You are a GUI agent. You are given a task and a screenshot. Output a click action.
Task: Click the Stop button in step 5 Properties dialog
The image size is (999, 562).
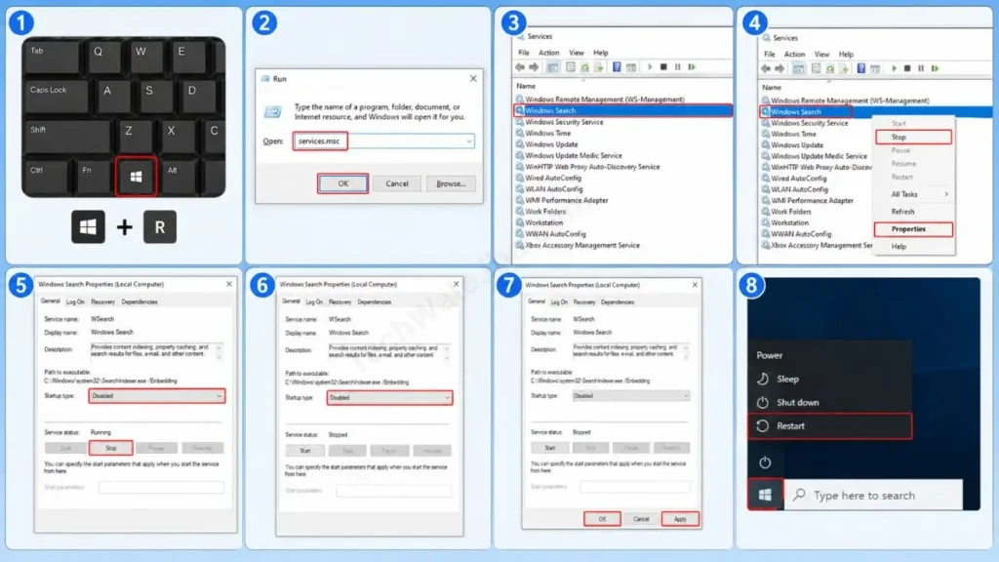pos(111,448)
